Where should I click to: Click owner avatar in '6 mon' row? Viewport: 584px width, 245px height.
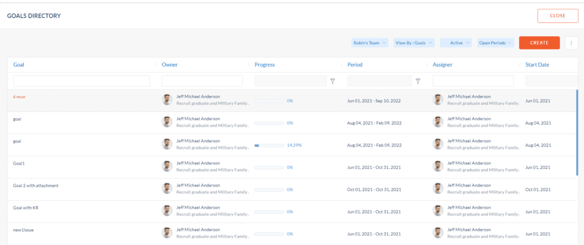(x=167, y=99)
